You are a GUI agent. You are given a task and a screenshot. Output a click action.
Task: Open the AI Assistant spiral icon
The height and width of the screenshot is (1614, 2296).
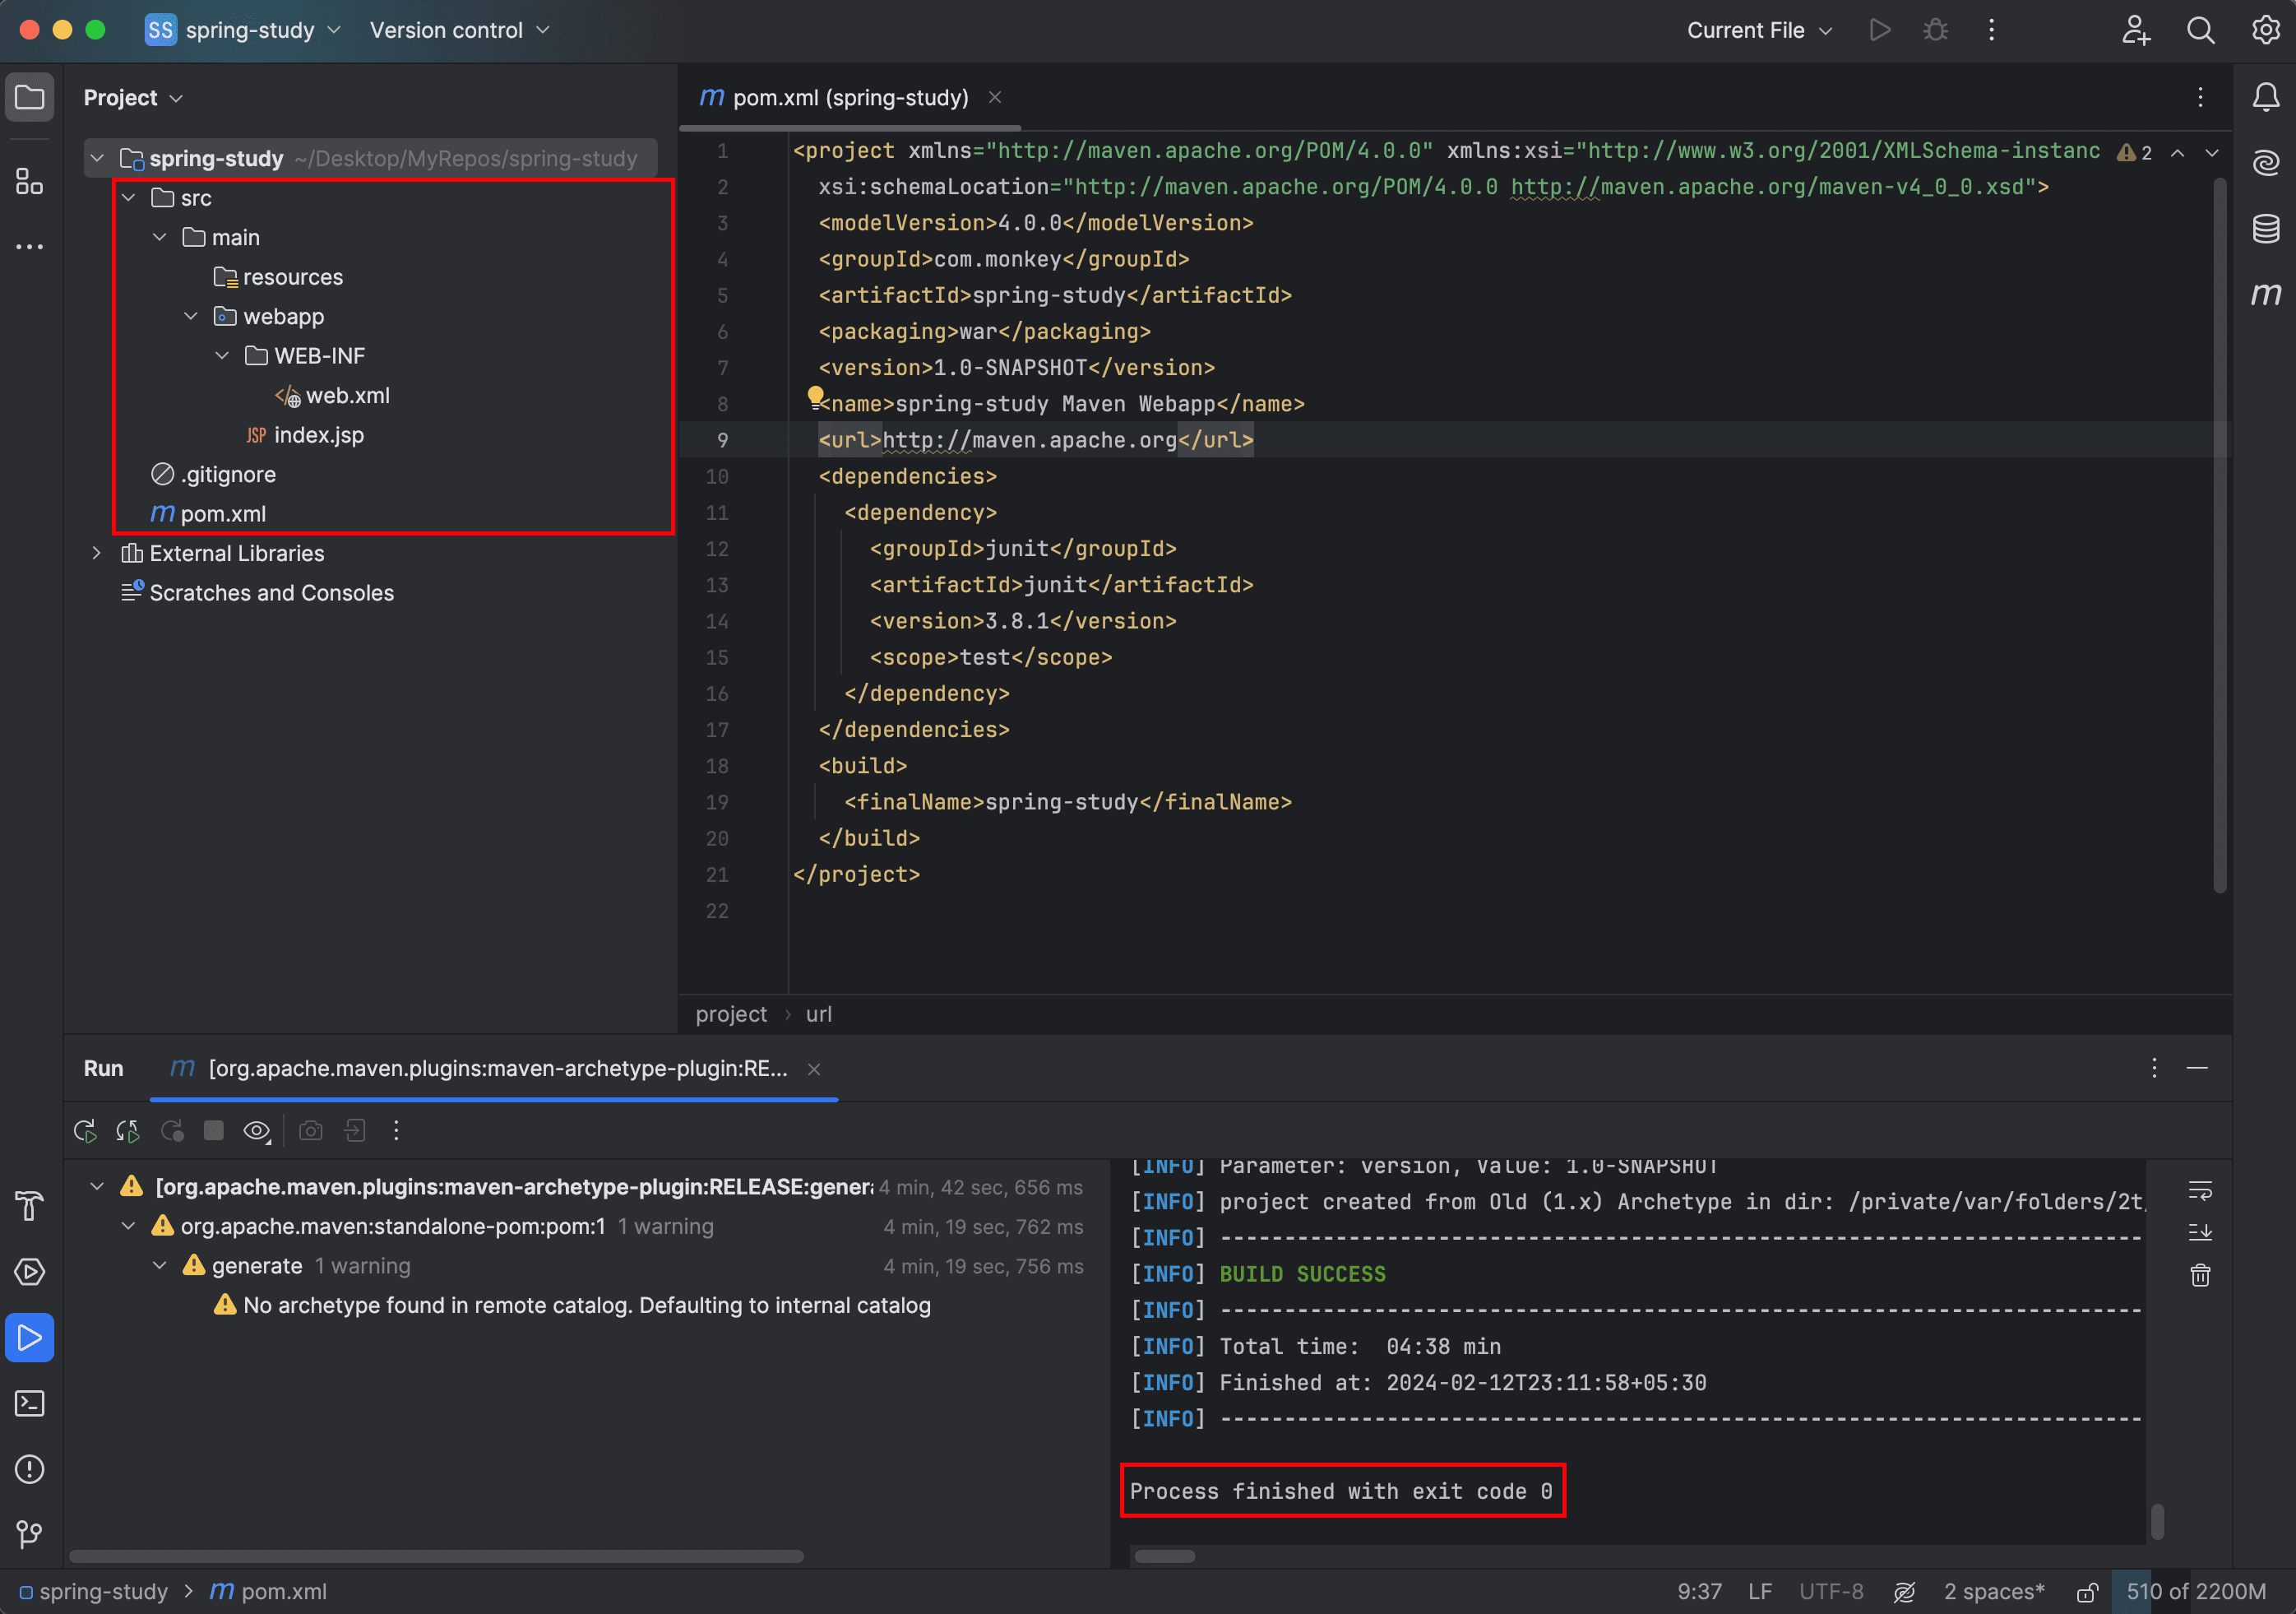pyautogui.click(x=2266, y=162)
